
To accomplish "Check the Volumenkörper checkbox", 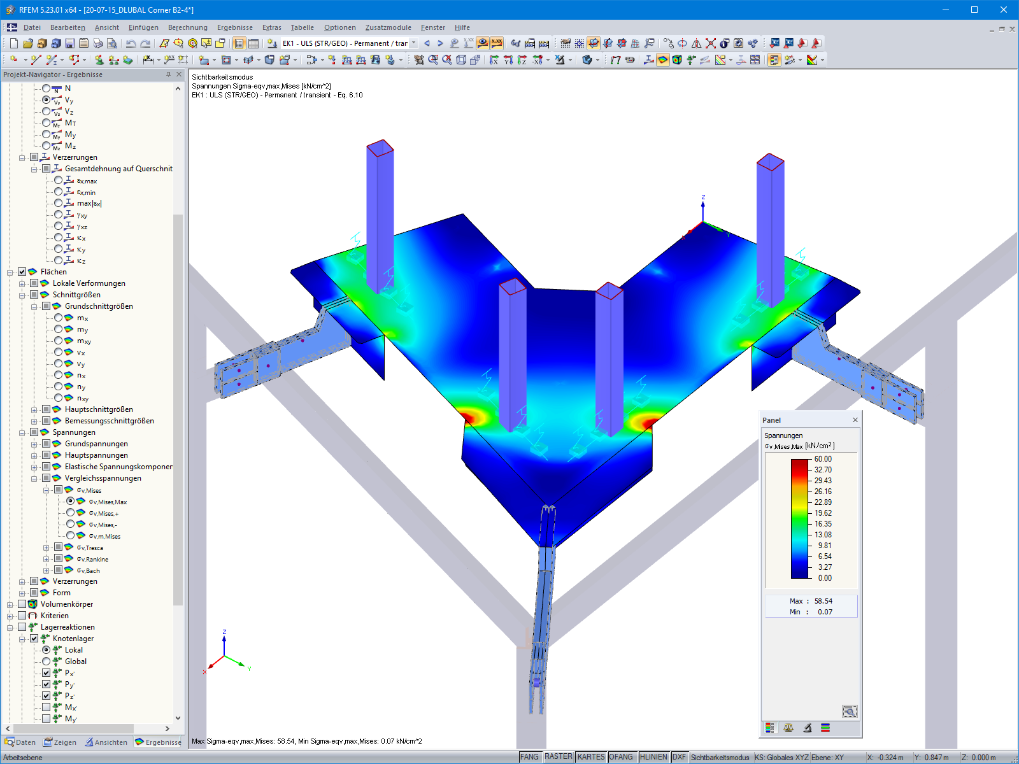I will [x=22, y=604].
